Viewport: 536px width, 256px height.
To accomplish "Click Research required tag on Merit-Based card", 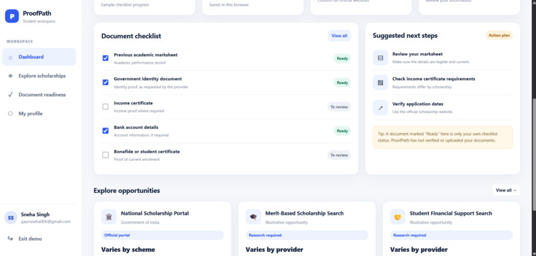I will pyautogui.click(x=307, y=235).
